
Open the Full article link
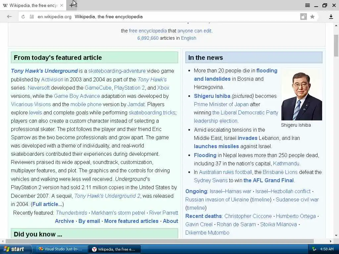[48, 204]
